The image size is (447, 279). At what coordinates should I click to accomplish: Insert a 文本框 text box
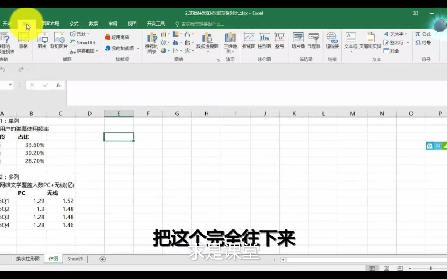(351, 42)
